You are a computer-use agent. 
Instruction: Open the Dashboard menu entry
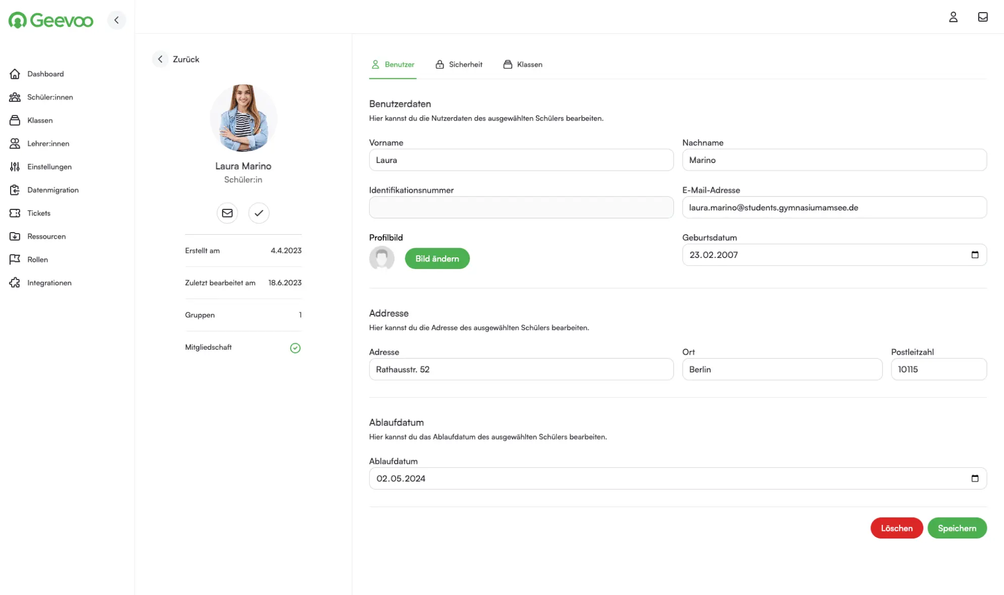[x=45, y=74]
